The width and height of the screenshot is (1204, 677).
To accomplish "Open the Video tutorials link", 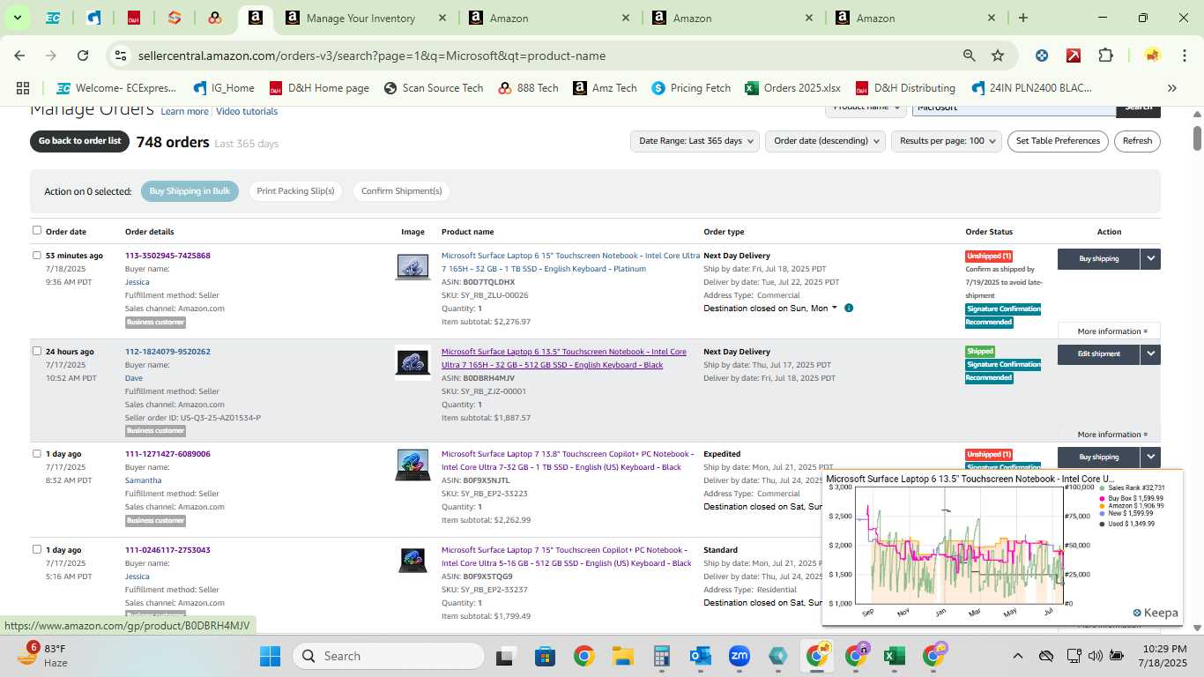I will [x=247, y=111].
